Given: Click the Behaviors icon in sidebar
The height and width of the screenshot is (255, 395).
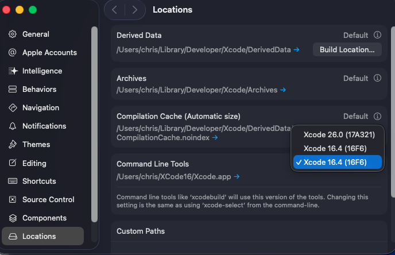Looking at the screenshot, I should [13, 89].
